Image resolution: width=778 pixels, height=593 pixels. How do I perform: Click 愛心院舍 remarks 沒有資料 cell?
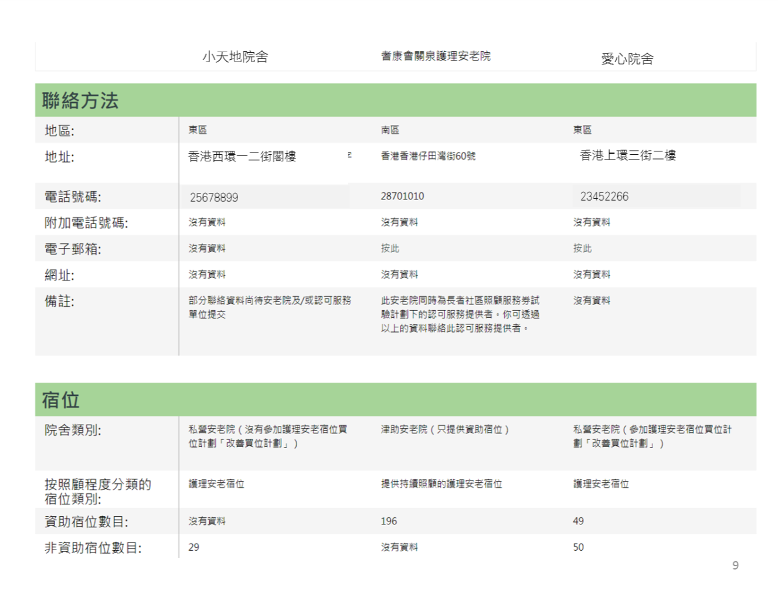(592, 300)
